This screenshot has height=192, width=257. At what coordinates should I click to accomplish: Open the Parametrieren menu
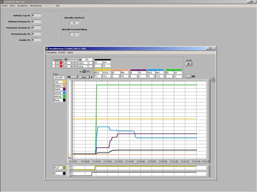pos(36,6)
